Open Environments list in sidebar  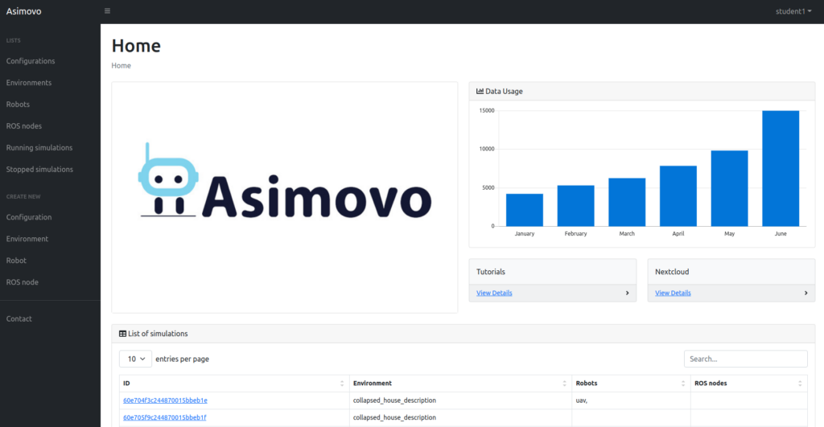[29, 83]
